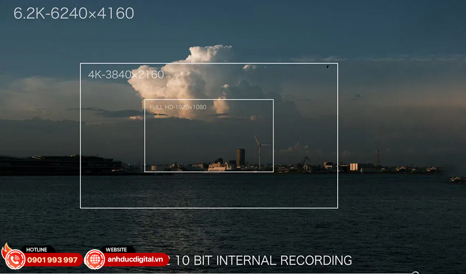The width and height of the screenshot is (466, 274).
Task: Call the hotline number 0901 993 997
Action: [53, 260]
